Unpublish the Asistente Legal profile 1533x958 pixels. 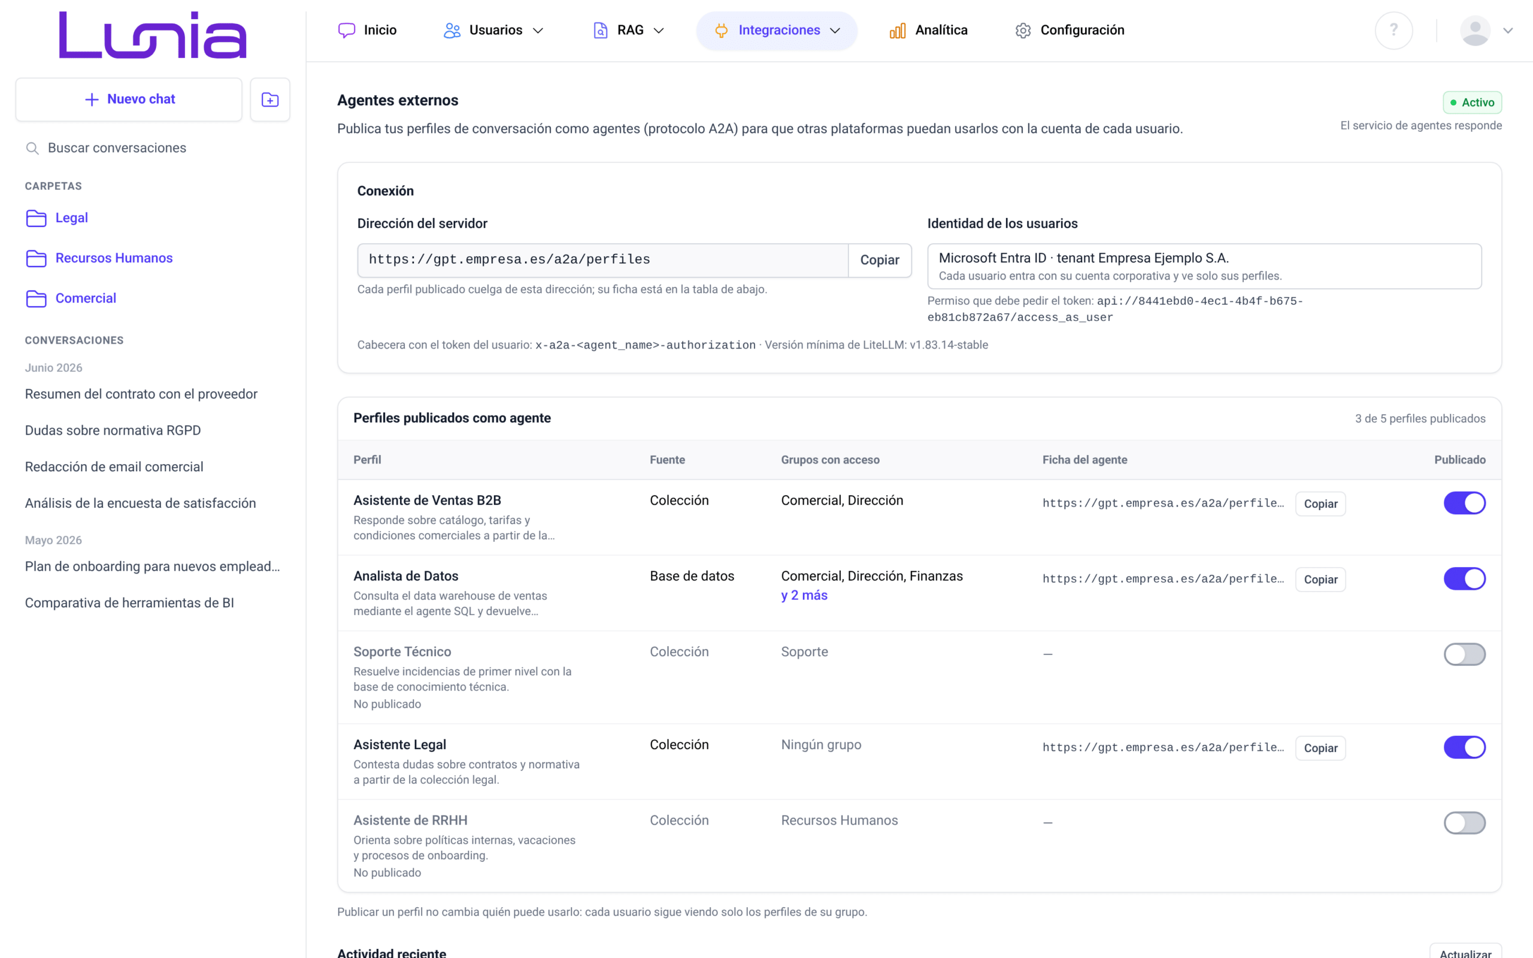[x=1465, y=747]
